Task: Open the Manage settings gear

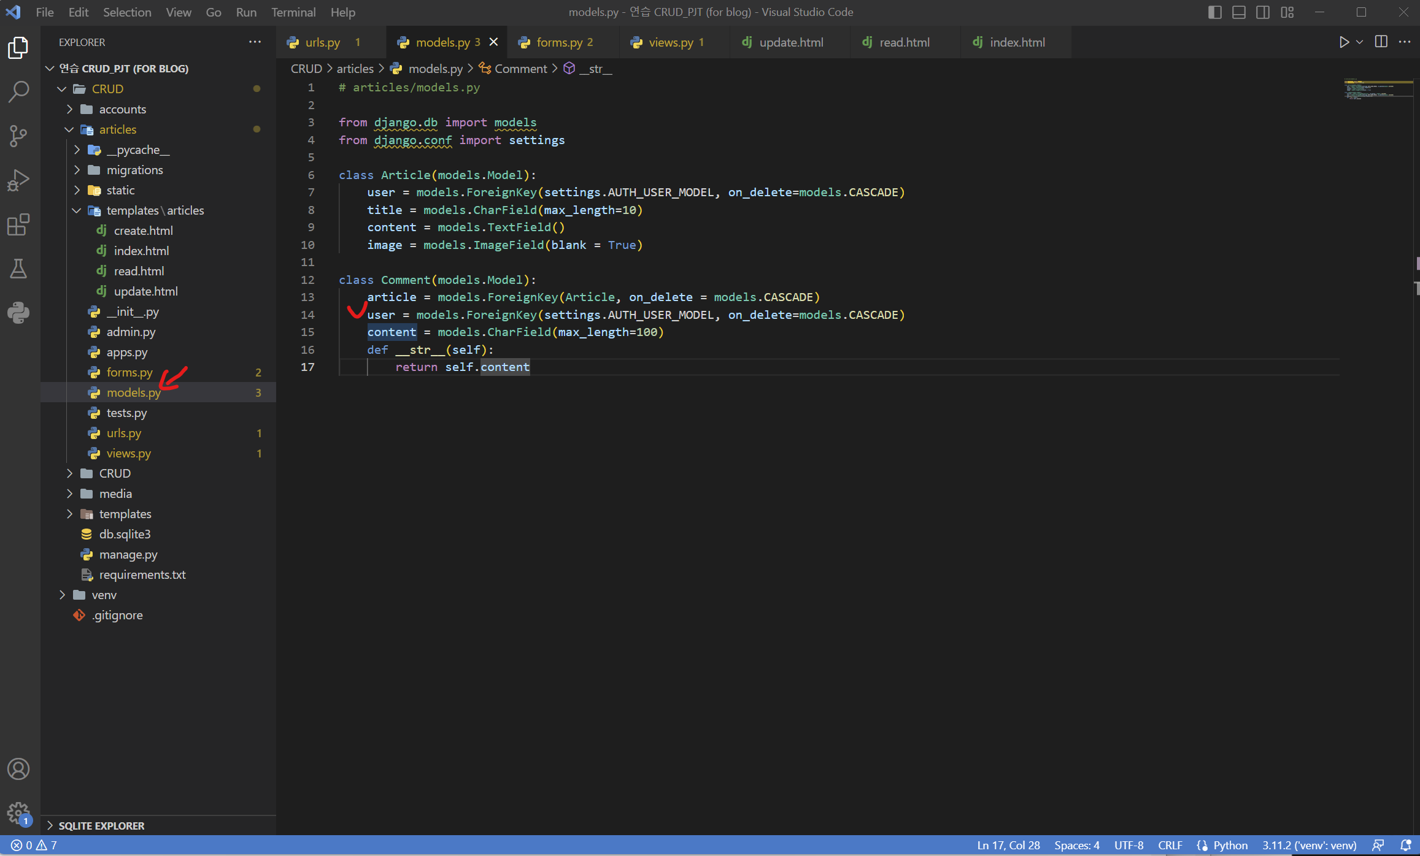Action: (x=18, y=814)
